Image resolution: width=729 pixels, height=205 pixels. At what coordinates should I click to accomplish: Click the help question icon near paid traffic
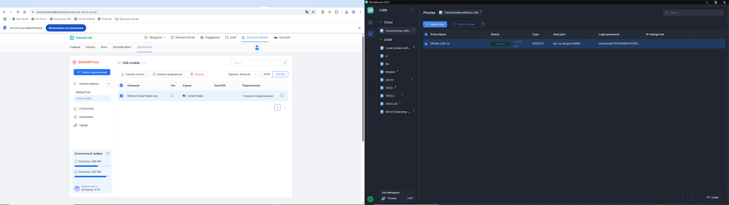coord(108,153)
